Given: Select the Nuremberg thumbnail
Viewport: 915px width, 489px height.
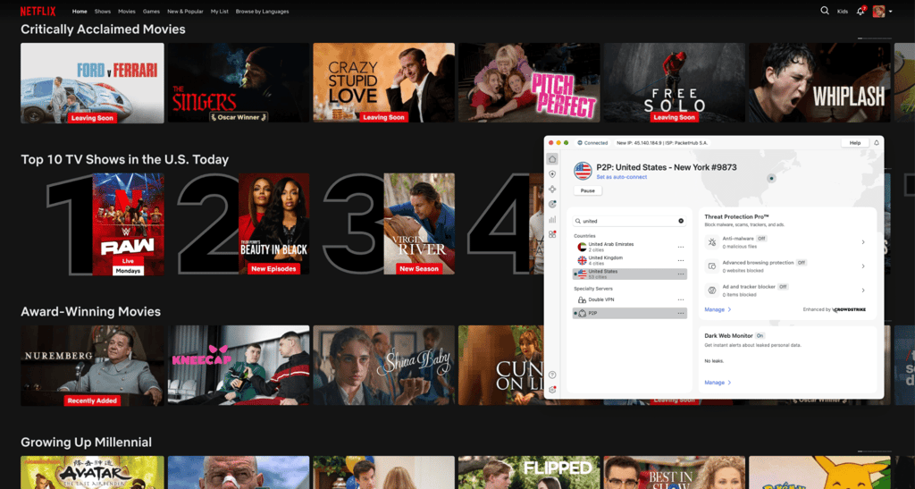Looking at the screenshot, I should point(92,366).
